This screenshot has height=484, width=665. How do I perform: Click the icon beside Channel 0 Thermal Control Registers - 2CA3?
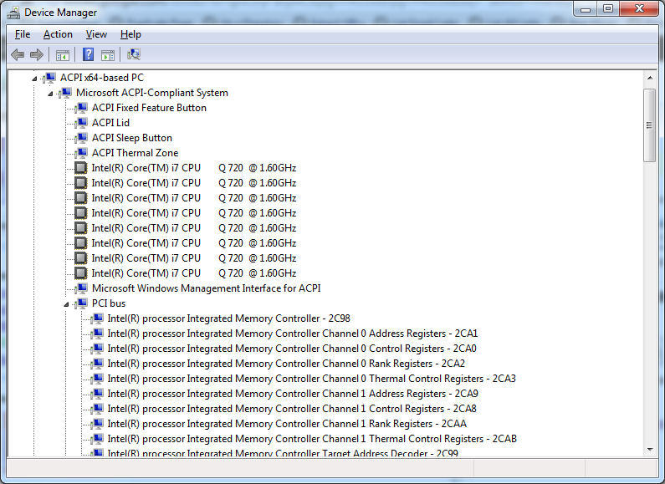[98, 379]
